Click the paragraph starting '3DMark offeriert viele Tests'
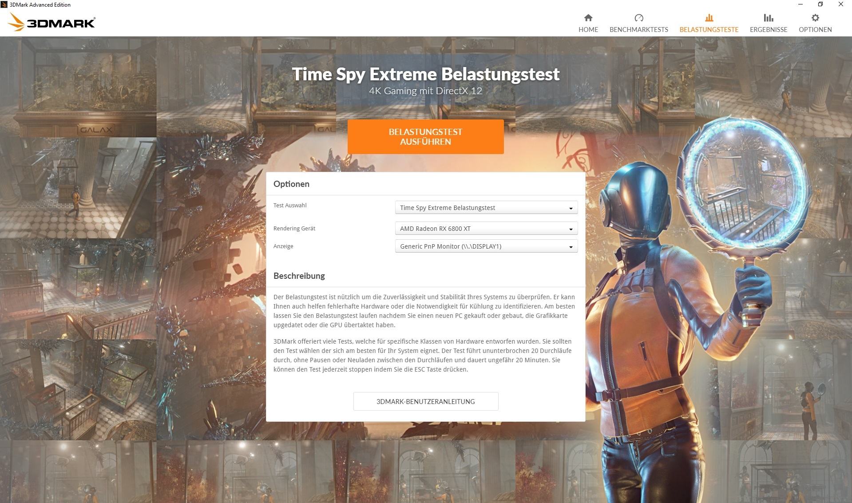852x503 pixels. pos(423,355)
